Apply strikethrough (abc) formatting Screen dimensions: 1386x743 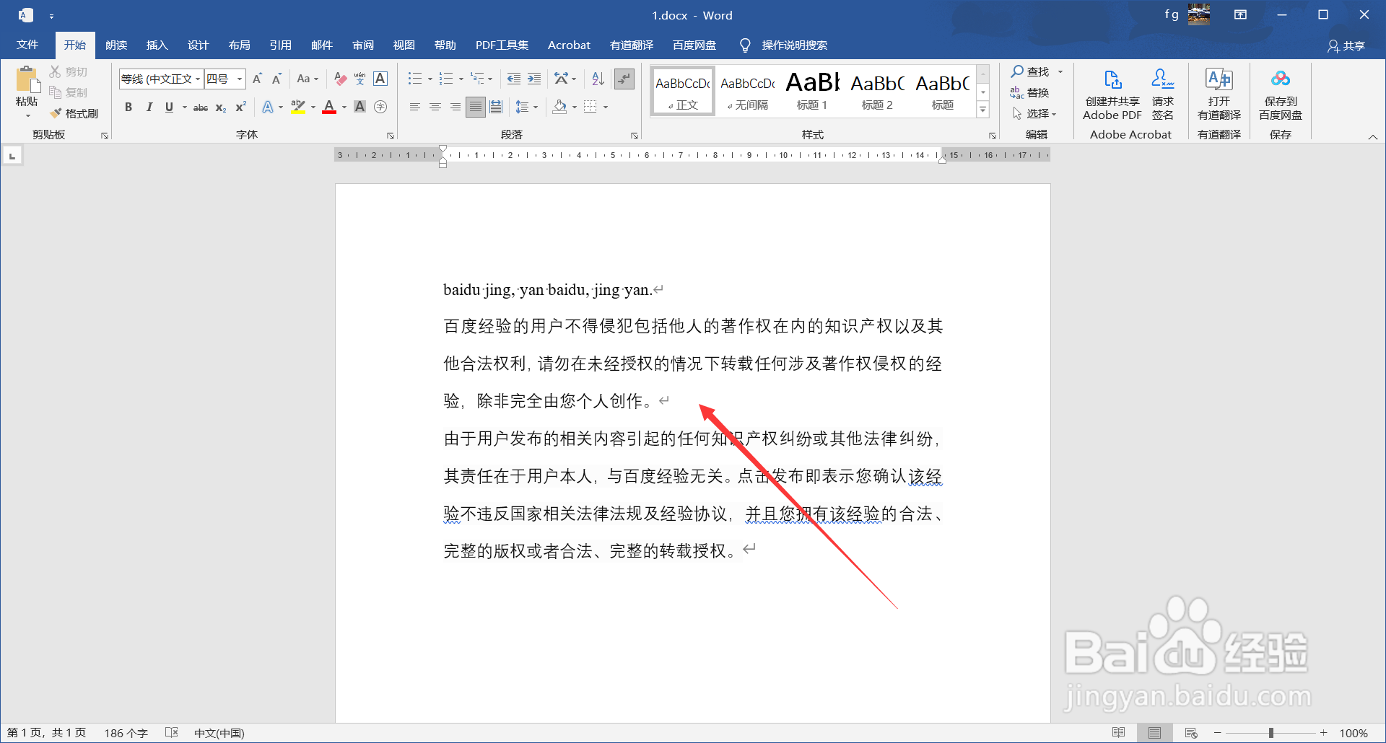pyautogui.click(x=201, y=107)
